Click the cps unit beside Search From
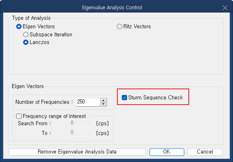The height and width of the screenshot is (162, 233). pyautogui.click(x=102, y=123)
